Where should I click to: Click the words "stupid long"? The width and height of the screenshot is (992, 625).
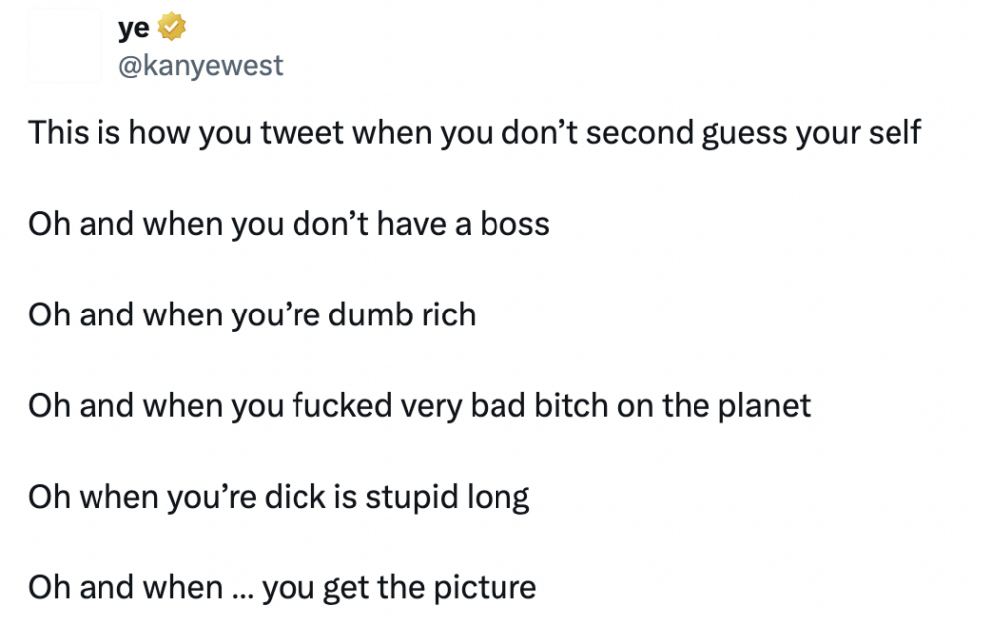[448, 498]
